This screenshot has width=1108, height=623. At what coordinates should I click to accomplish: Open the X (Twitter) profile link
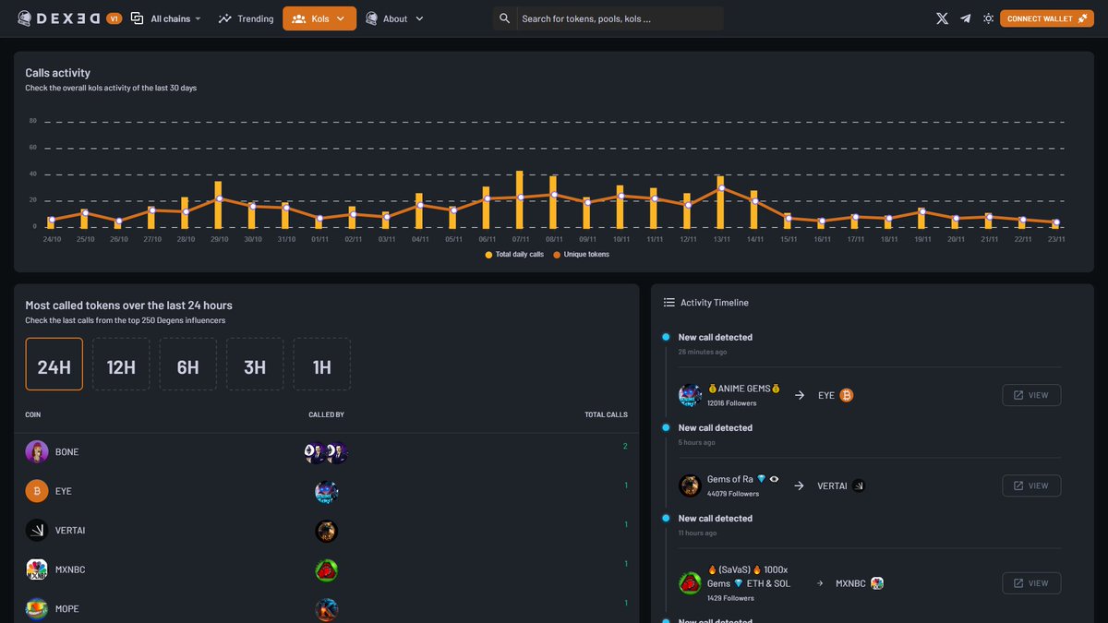click(x=942, y=18)
